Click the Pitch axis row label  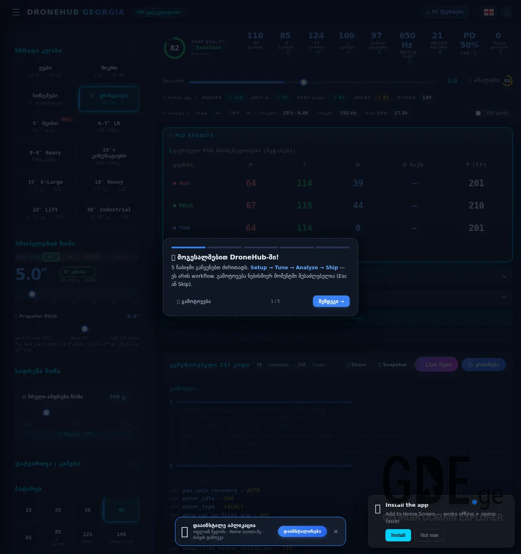(x=183, y=206)
